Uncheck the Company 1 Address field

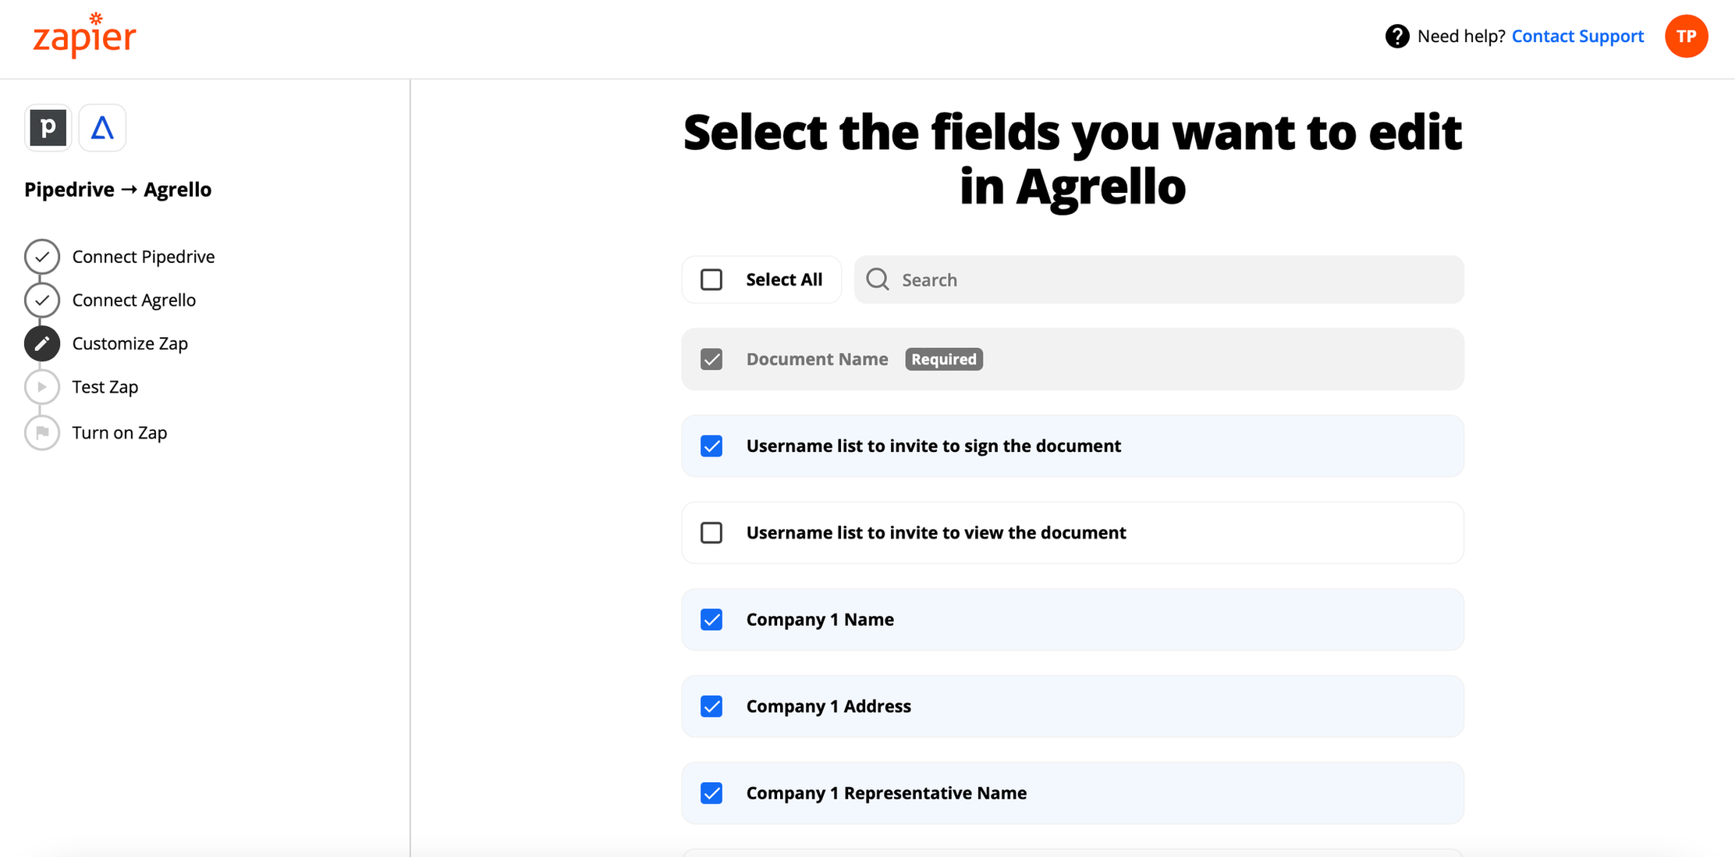coord(711,706)
